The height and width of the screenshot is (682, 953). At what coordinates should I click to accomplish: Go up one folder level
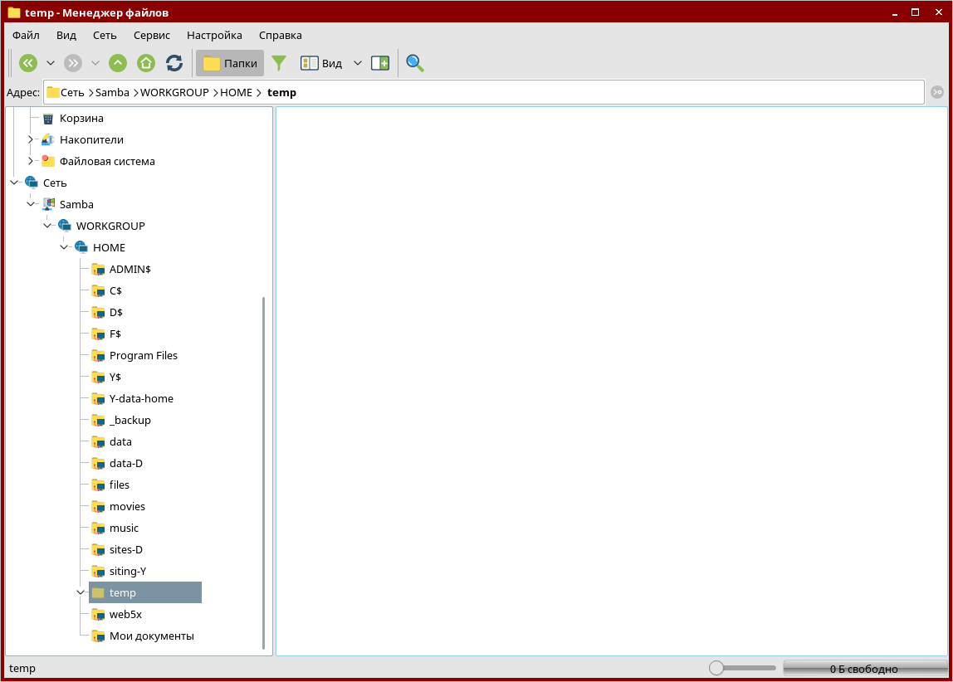pyautogui.click(x=118, y=63)
